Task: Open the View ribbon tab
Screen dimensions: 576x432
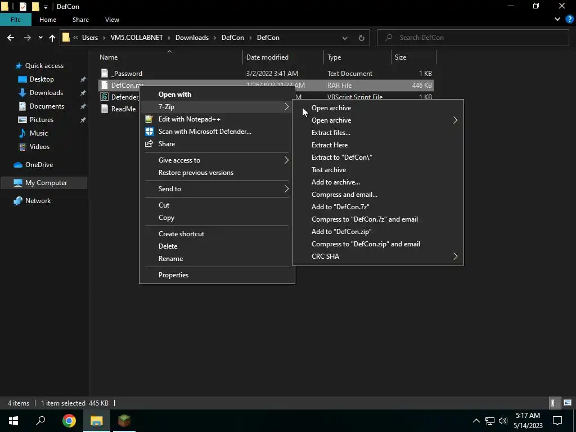Action: pyautogui.click(x=112, y=20)
